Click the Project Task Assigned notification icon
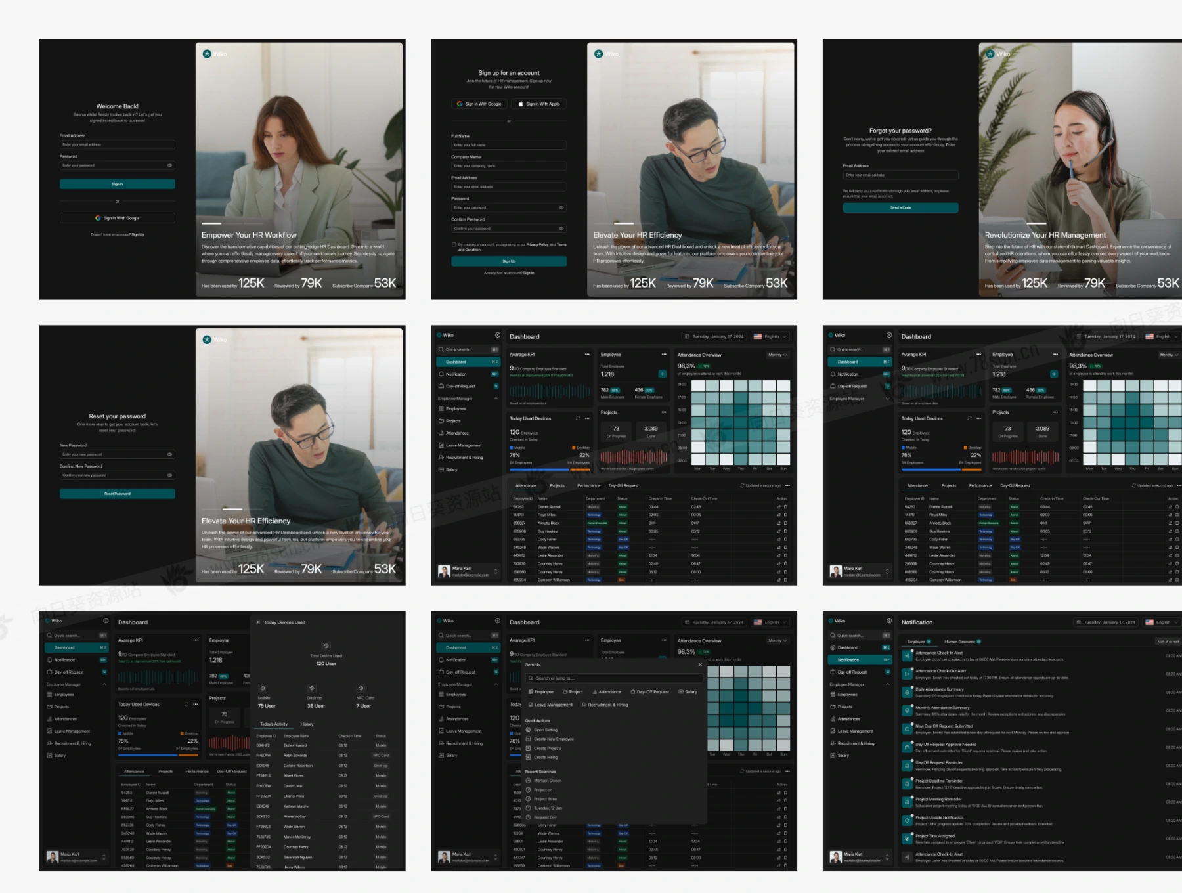 (907, 839)
